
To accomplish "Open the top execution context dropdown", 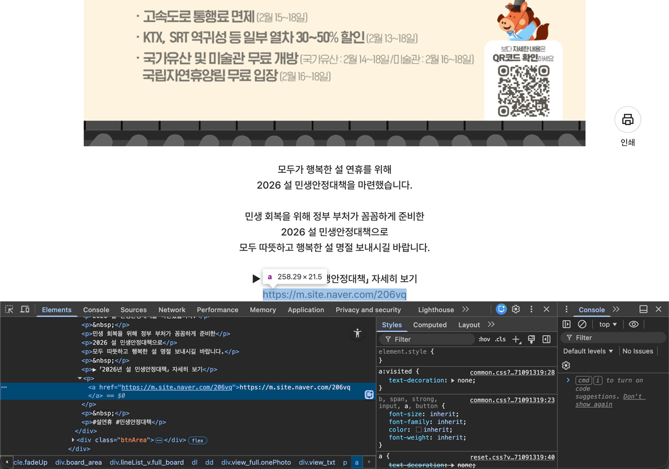I will click(608, 325).
